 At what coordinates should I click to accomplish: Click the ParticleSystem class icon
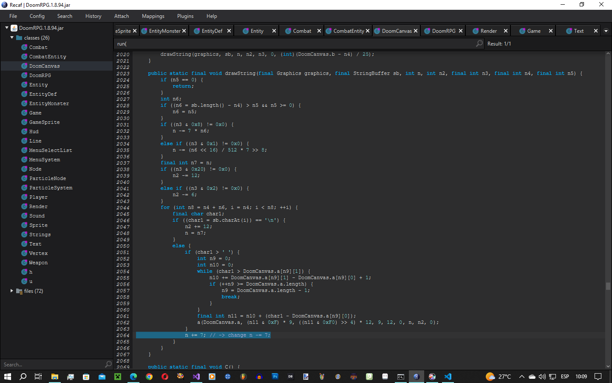click(25, 188)
